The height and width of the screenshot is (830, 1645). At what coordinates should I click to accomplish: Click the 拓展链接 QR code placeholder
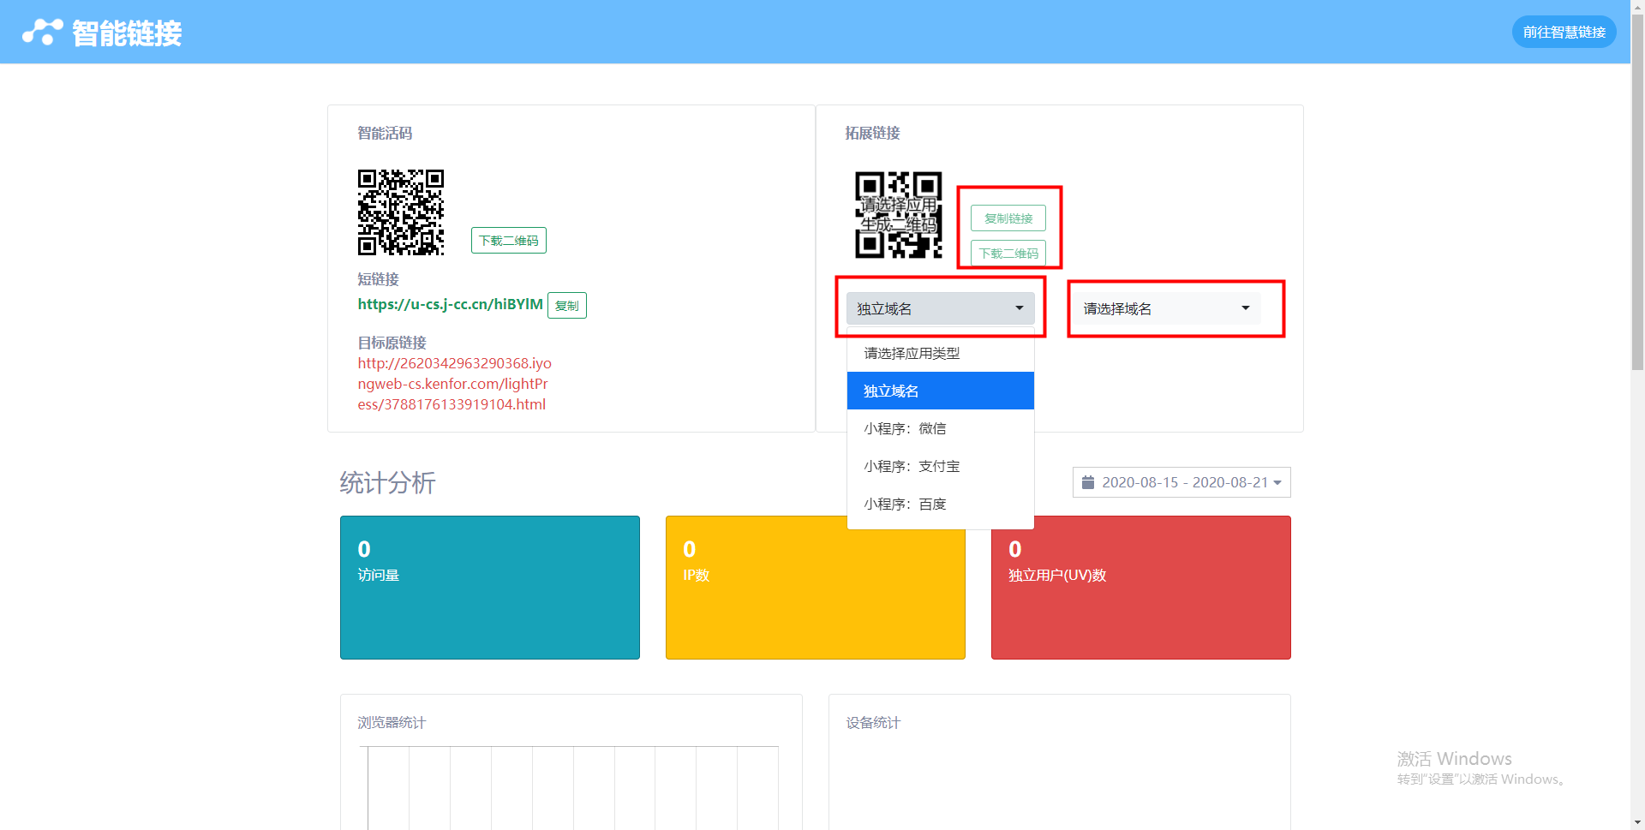(898, 214)
